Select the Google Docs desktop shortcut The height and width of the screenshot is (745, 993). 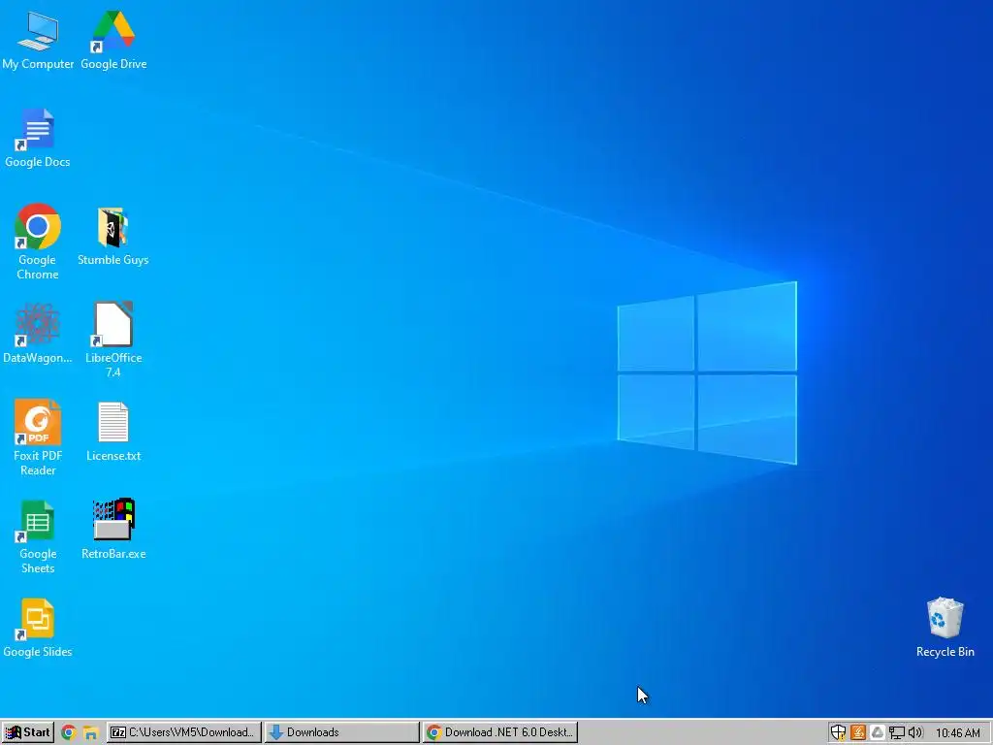[x=38, y=138]
